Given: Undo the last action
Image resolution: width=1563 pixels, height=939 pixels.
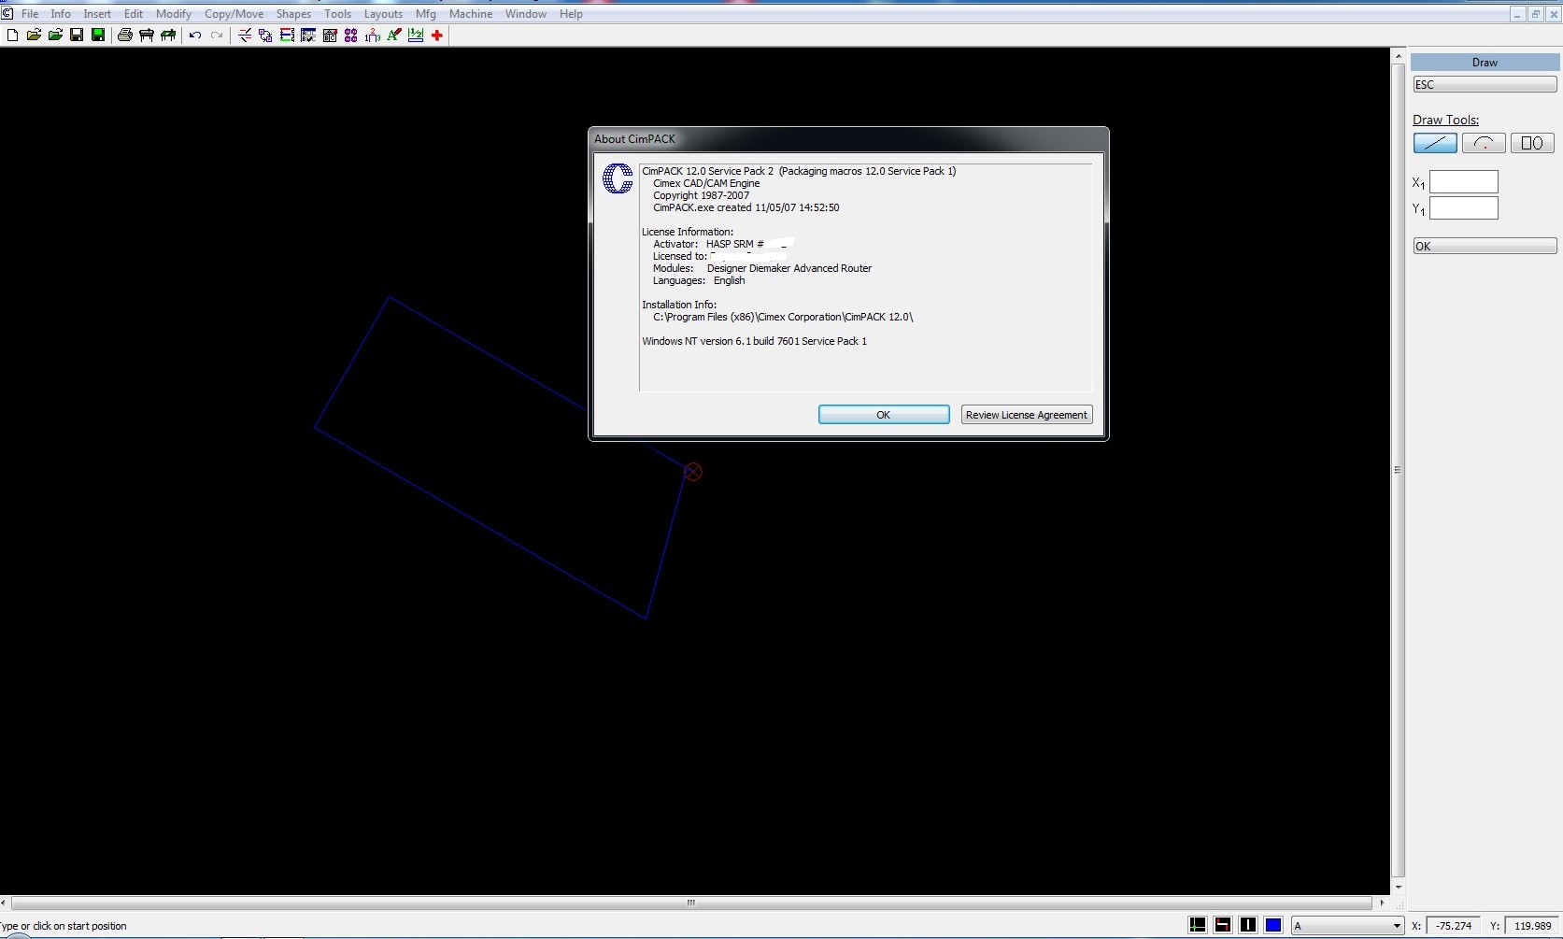Looking at the screenshot, I should pos(195,36).
